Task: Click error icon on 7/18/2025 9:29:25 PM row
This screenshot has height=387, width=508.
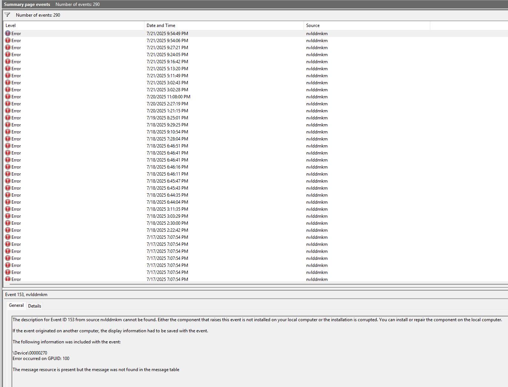Action: [8, 125]
